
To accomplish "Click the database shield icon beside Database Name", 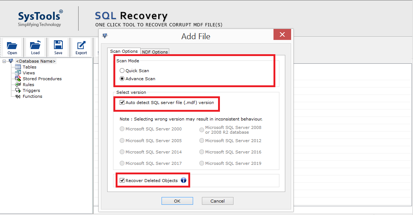I will point(11,61).
